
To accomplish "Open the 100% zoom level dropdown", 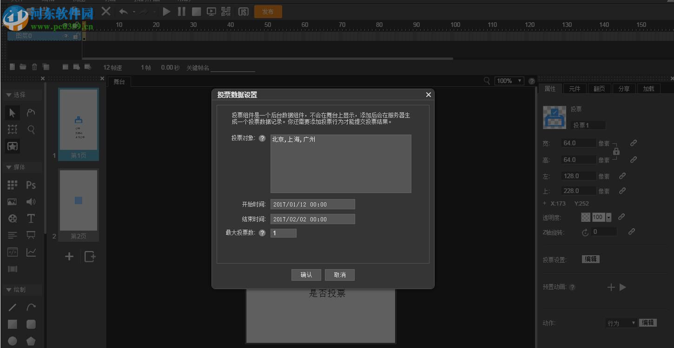I will 509,80.
